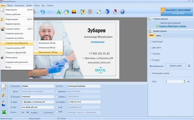This screenshot has width=194, height=120.
Task: Toggle the Компания checkbox
Action: 12,86
